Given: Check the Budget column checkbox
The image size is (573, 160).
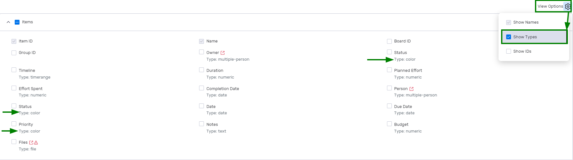Looking at the screenshot, I should coord(389,124).
